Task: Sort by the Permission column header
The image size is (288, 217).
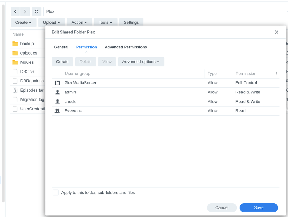Action: 253,74
